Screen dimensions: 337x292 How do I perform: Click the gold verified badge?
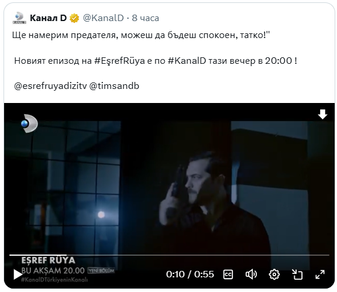click(x=74, y=18)
